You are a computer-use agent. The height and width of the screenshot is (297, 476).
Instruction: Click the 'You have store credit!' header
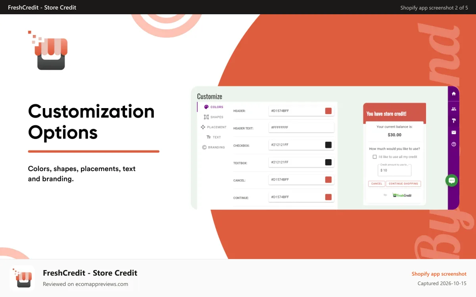pyautogui.click(x=386, y=114)
